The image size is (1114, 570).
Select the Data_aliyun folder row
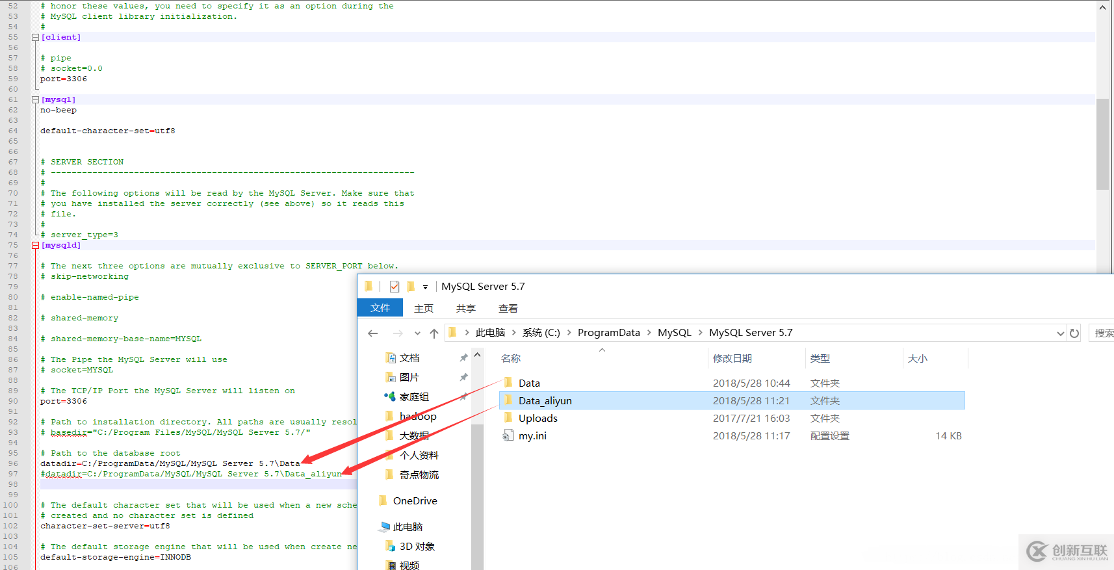(x=732, y=401)
